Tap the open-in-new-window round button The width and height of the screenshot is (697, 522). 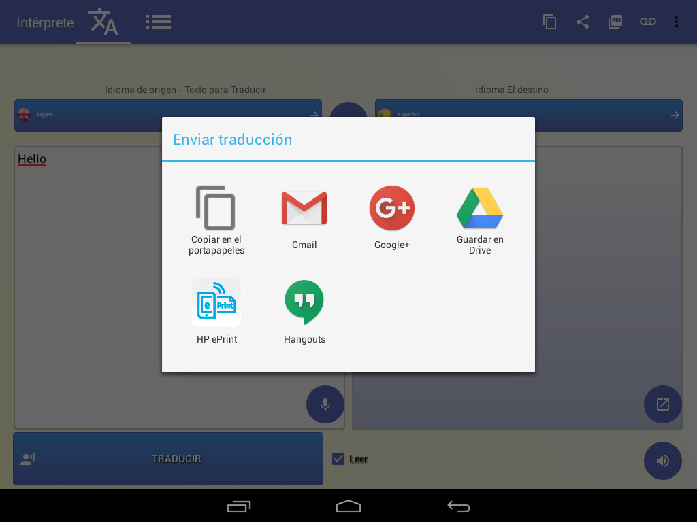coord(662,404)
